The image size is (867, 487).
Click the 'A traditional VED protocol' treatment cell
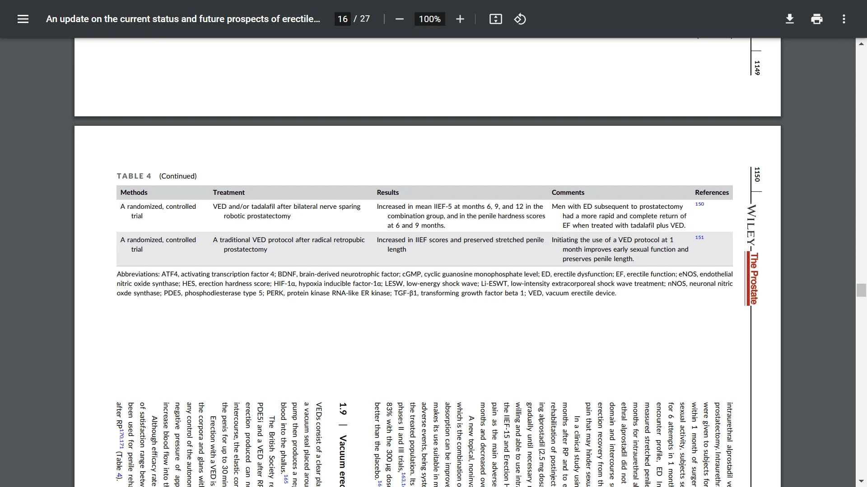point(289,244)
